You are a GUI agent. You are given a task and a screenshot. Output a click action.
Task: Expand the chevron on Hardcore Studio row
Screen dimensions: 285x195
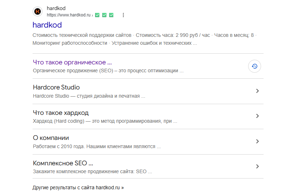point(257,91)
